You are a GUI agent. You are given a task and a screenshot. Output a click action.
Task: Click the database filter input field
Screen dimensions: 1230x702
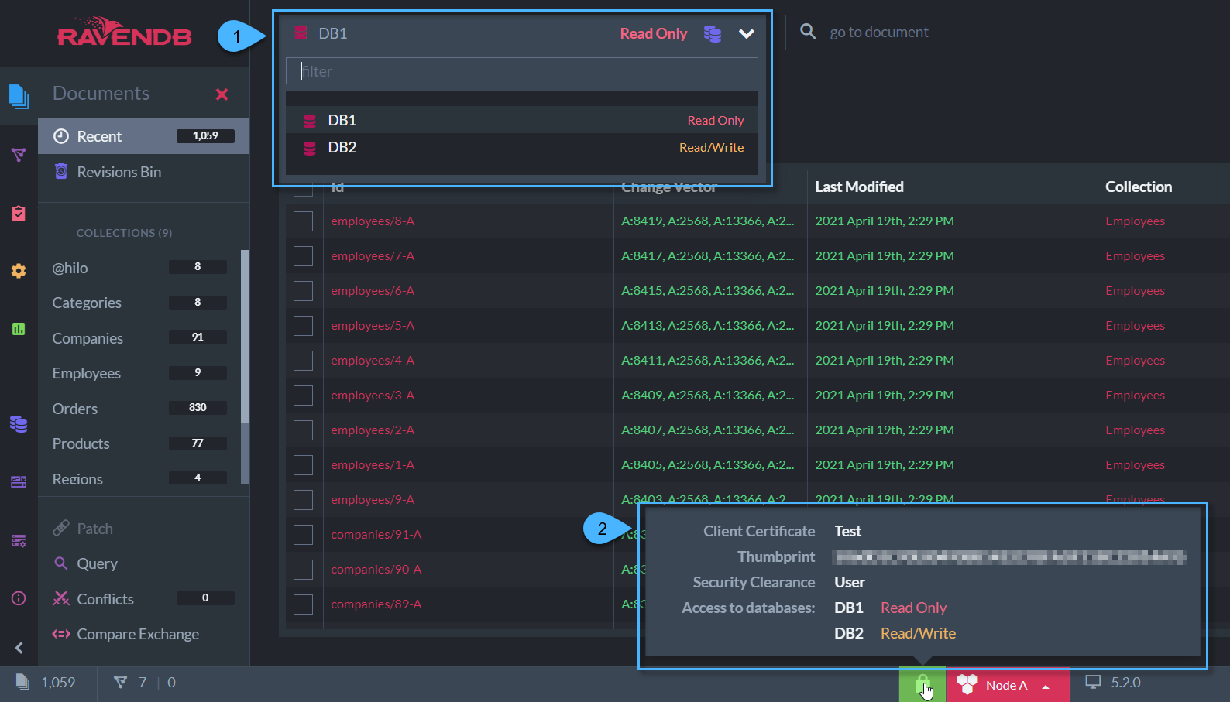click(522, 71)
